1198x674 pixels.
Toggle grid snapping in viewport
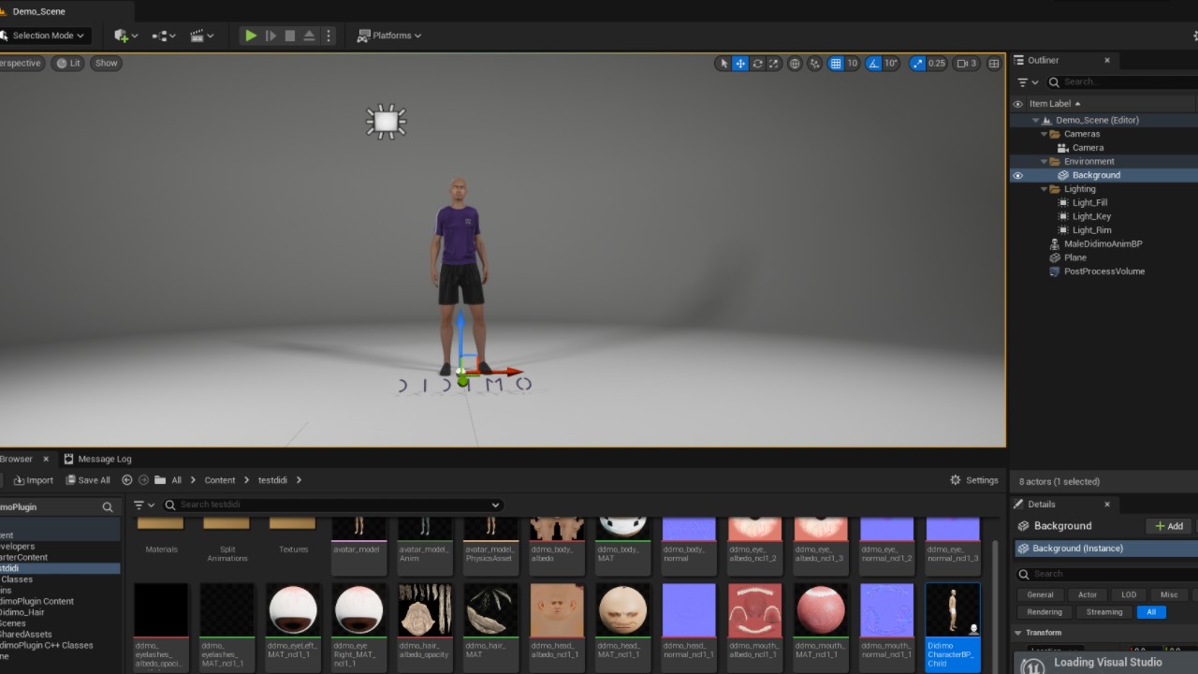(x=836, y=64)
